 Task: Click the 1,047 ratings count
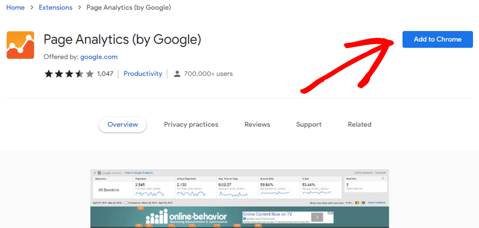[105, 74]
